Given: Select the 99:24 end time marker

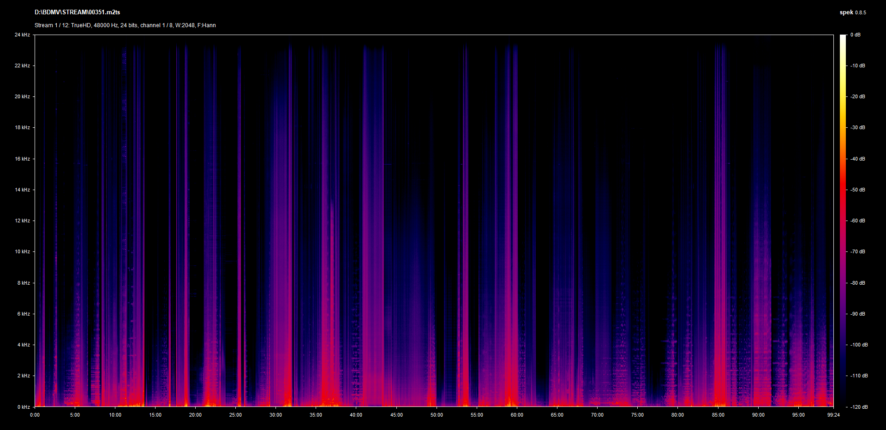Looking at the screenshot, I should tap(833, 415).
